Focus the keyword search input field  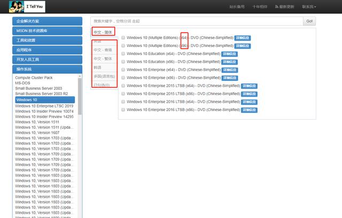click(197, 21)
